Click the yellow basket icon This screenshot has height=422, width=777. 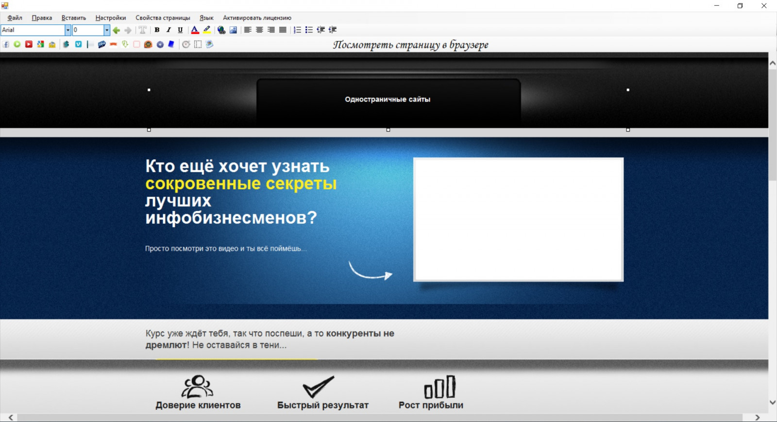(52, 44)
